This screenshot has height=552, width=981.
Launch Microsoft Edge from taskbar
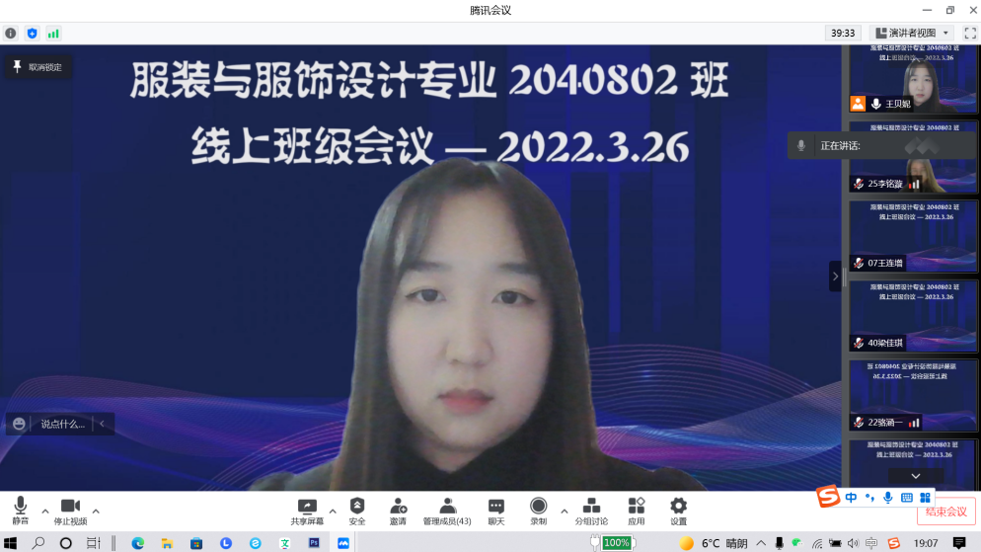pyautogui.click(x=137, y=542)
